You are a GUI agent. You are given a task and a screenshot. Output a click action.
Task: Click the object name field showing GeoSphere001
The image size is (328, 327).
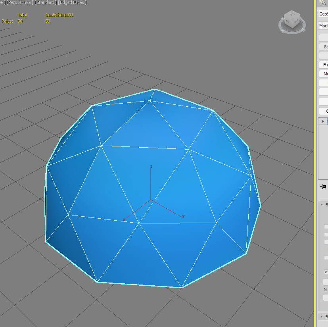[x=324, y=14]
